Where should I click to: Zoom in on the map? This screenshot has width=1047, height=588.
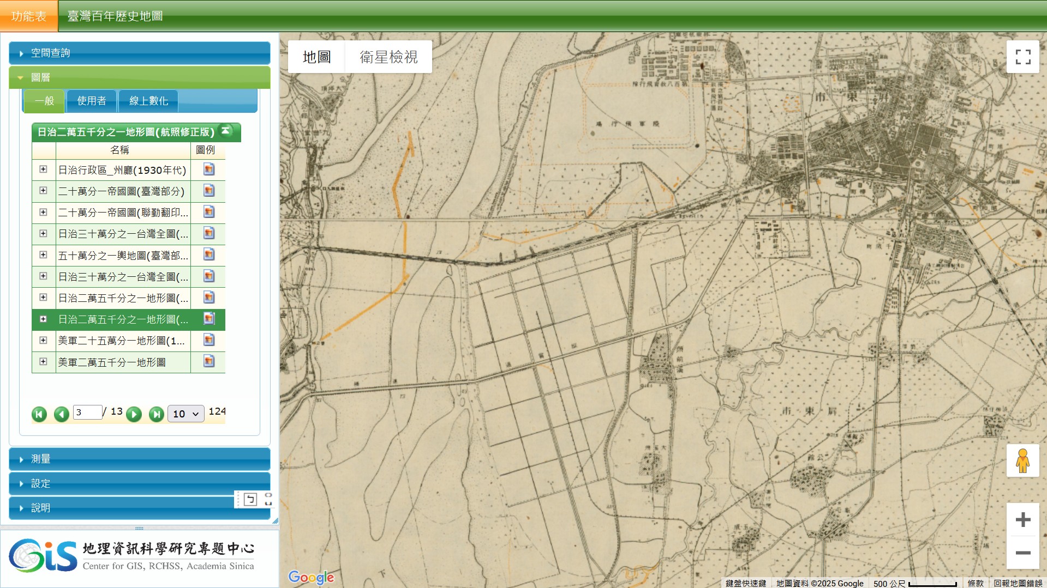1023,519
